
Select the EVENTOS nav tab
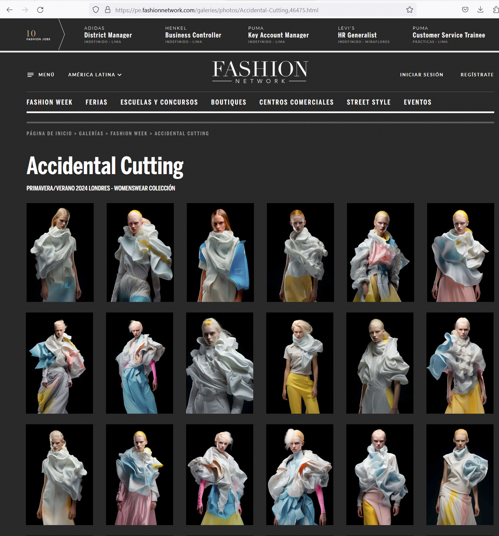(x=417, y=102)
